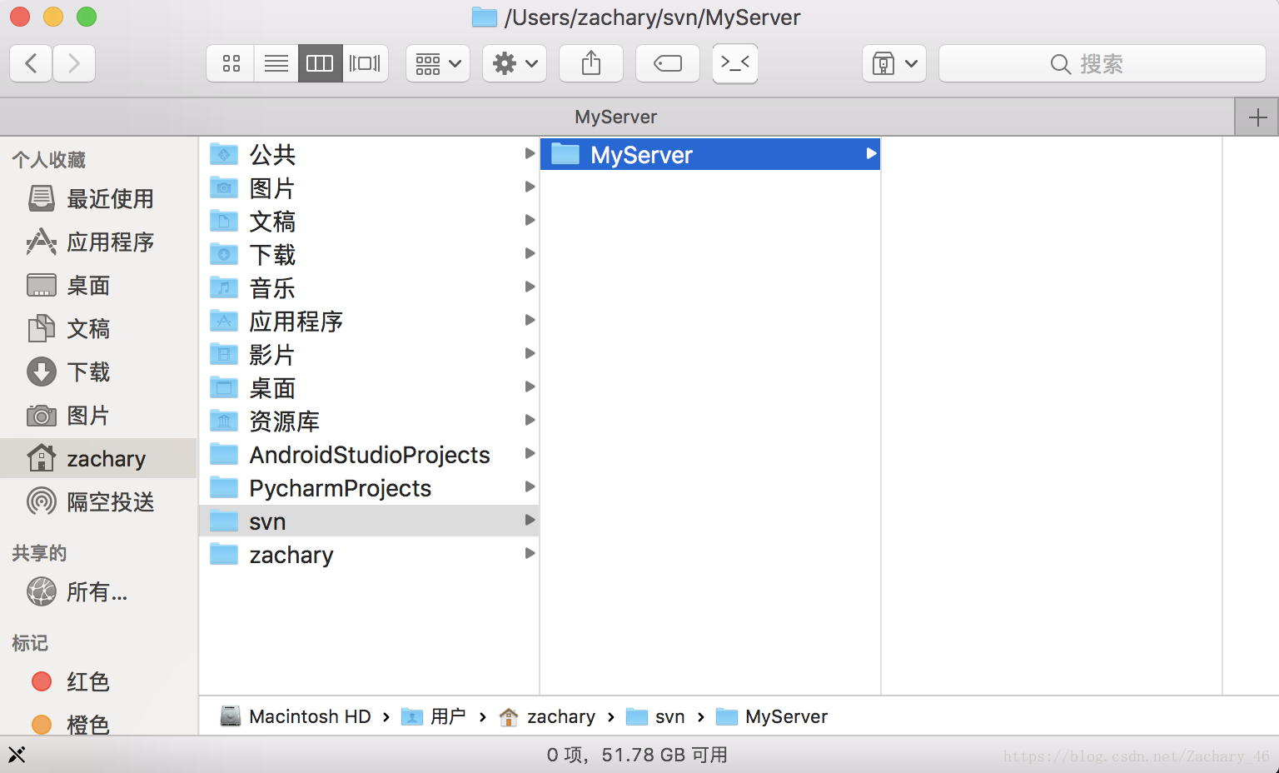Click the folder proxy icon in the title bar
1279x773 pixels.
click(484, 17)
